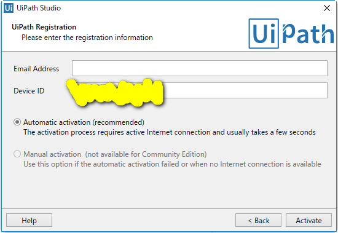Click the Path wordmark in the logo

coord(308,33)
